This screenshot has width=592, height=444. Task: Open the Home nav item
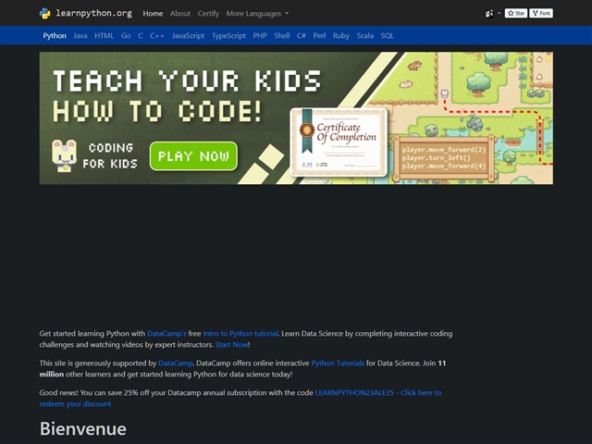point(153,14)
